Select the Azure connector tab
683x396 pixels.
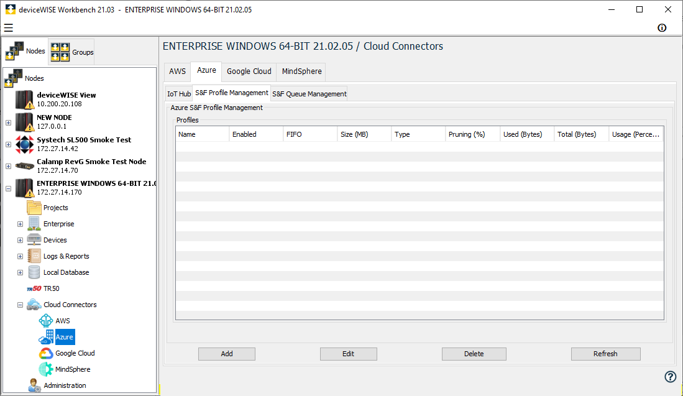(x=206, y=71)
